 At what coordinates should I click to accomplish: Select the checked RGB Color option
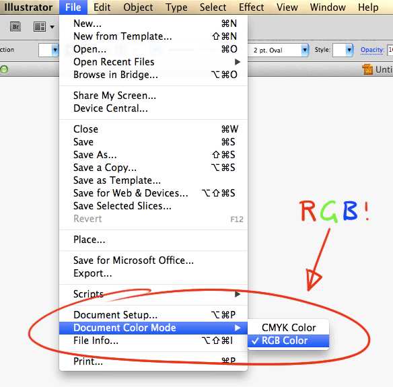pyautogui.click(x=288, y=341)
